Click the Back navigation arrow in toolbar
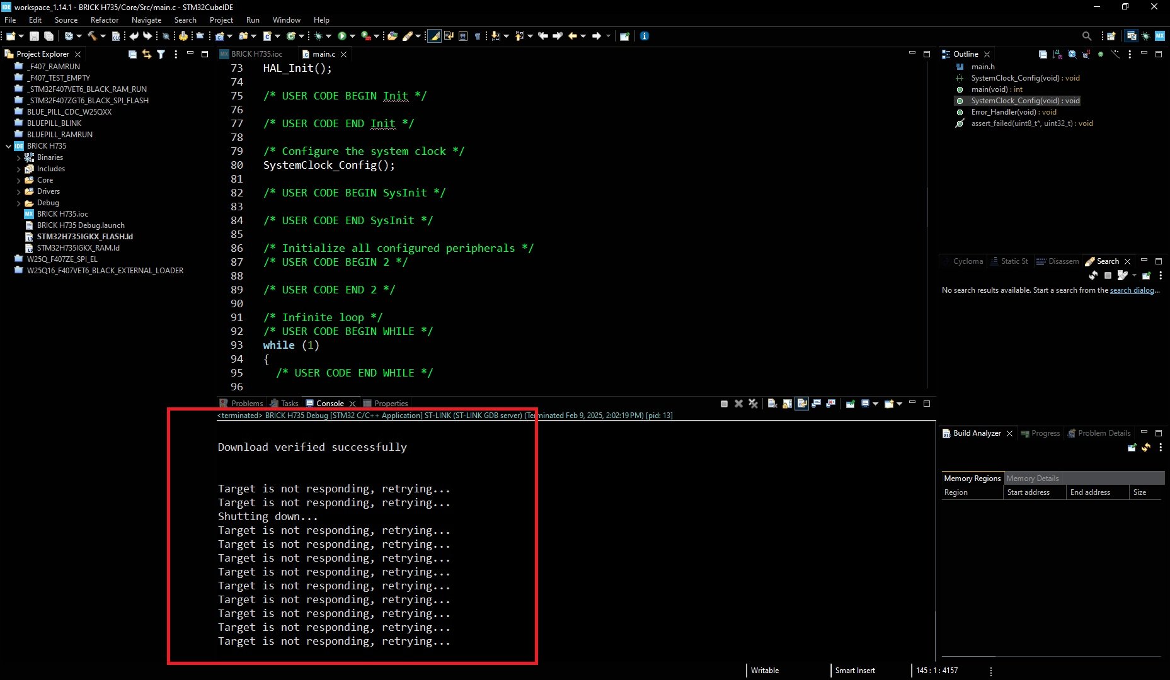 click(572, 36)
